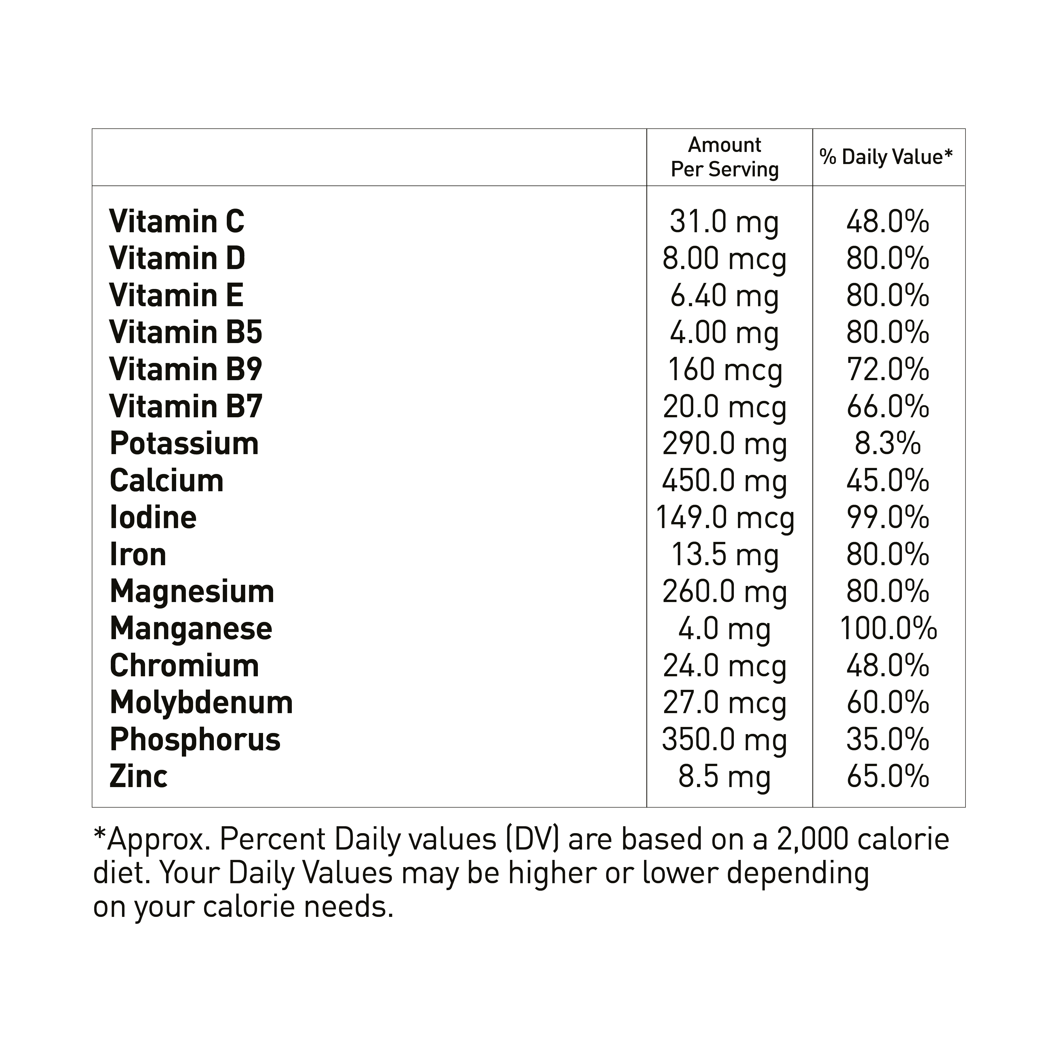This screenshot has height=1053, width=1053.
Task: Select the Calcium row label
Action: (167, 480)
